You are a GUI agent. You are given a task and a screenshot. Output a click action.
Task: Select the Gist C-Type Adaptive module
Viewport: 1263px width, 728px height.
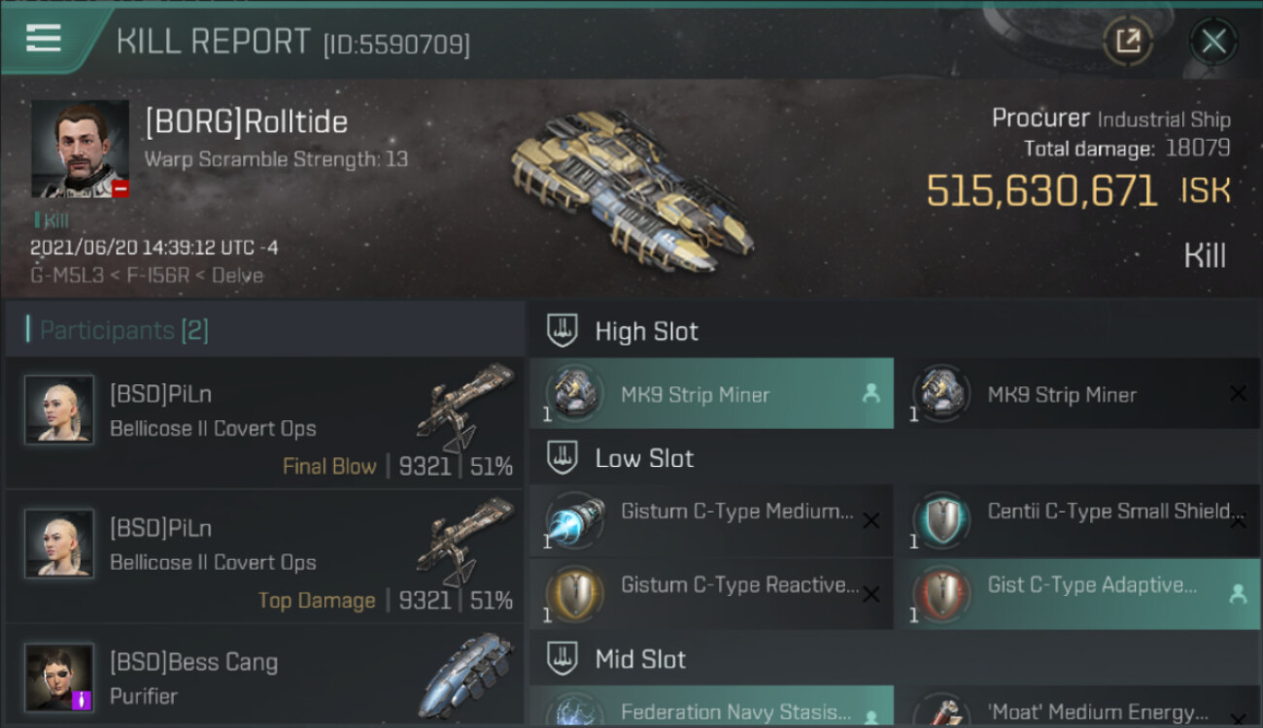pos(1078,594)
